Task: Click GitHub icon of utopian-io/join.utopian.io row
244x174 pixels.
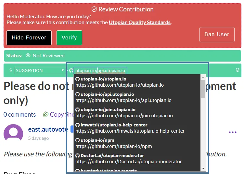Action: [x=78, y=110]
